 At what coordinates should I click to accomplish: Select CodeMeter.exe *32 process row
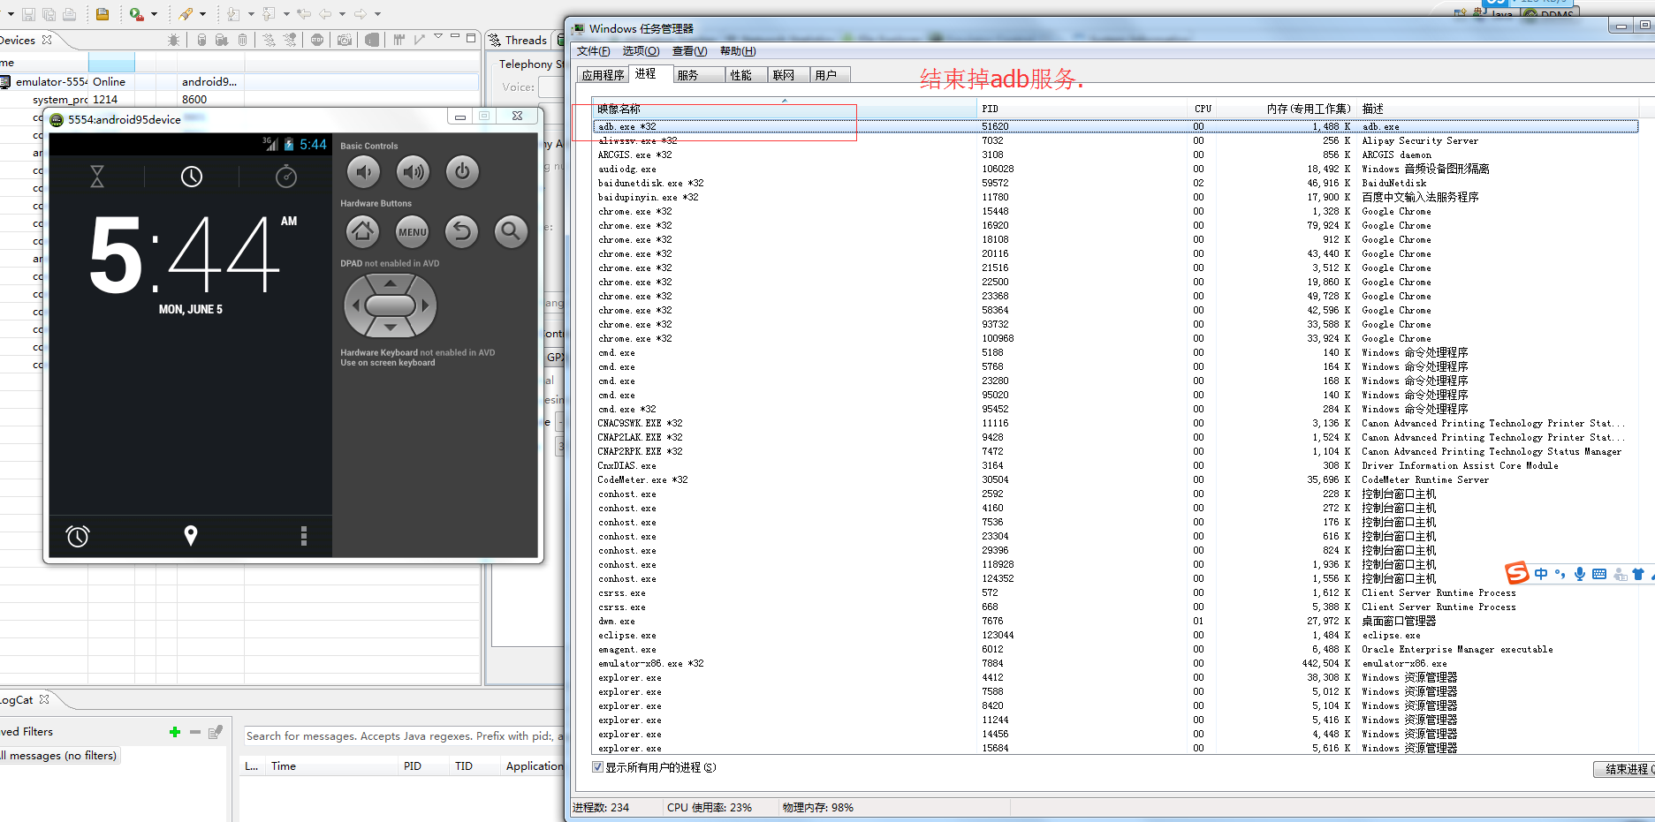pyautogui.click(x=1115, y=479)
